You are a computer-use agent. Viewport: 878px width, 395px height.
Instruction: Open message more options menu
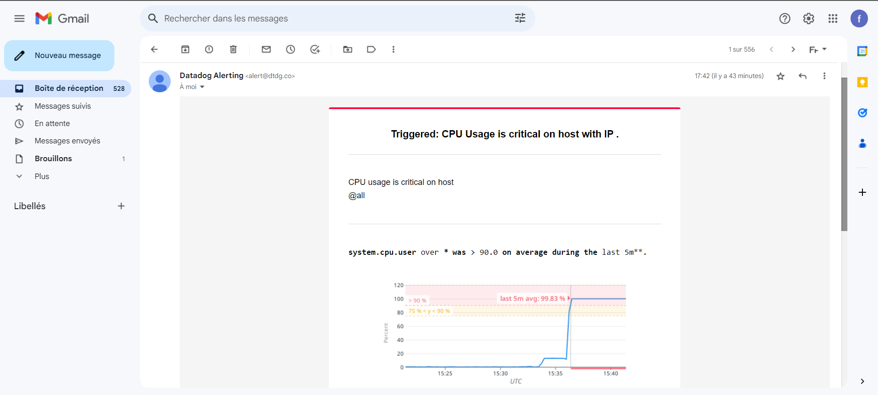(x=824, y=76)
